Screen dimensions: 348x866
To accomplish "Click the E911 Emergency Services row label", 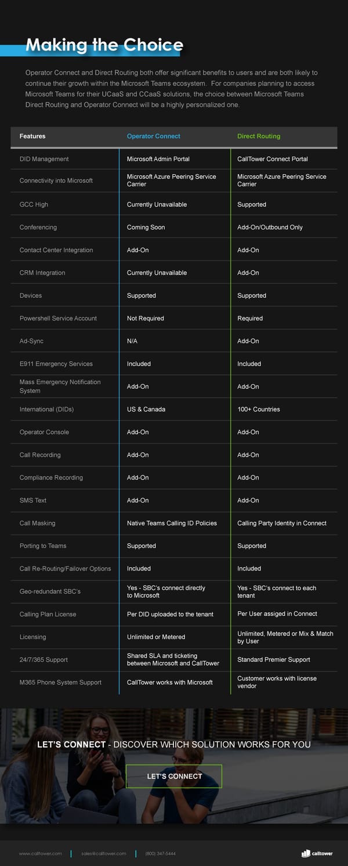I will pos(56,364).
